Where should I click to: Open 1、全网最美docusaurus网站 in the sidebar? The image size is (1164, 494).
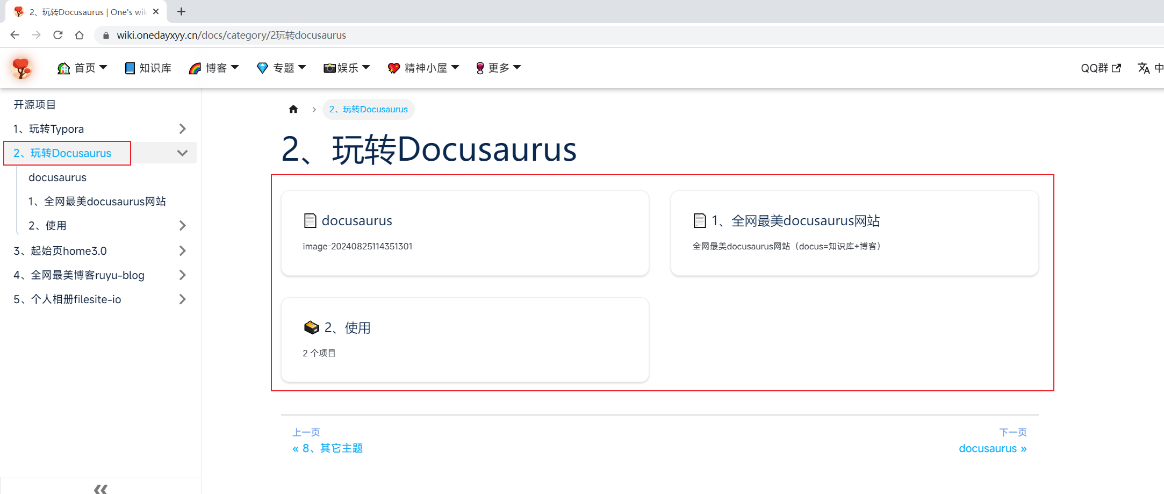coord(97,202)
